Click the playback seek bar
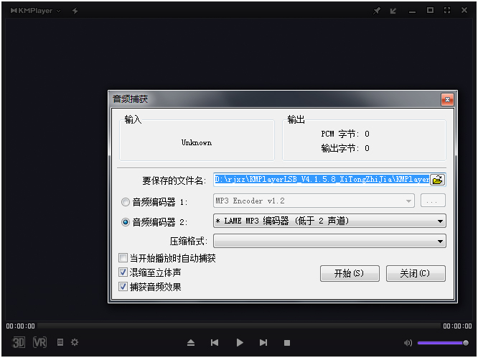 coord(239,326)
